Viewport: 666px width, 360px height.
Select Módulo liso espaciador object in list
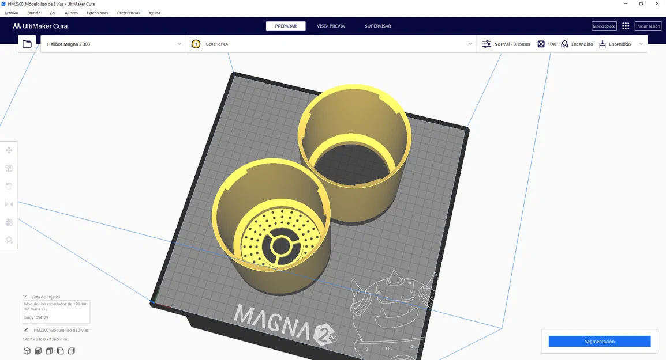tap(56, 306)
